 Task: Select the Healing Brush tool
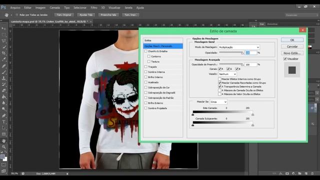pyautogui.click(x=3, y=65)
